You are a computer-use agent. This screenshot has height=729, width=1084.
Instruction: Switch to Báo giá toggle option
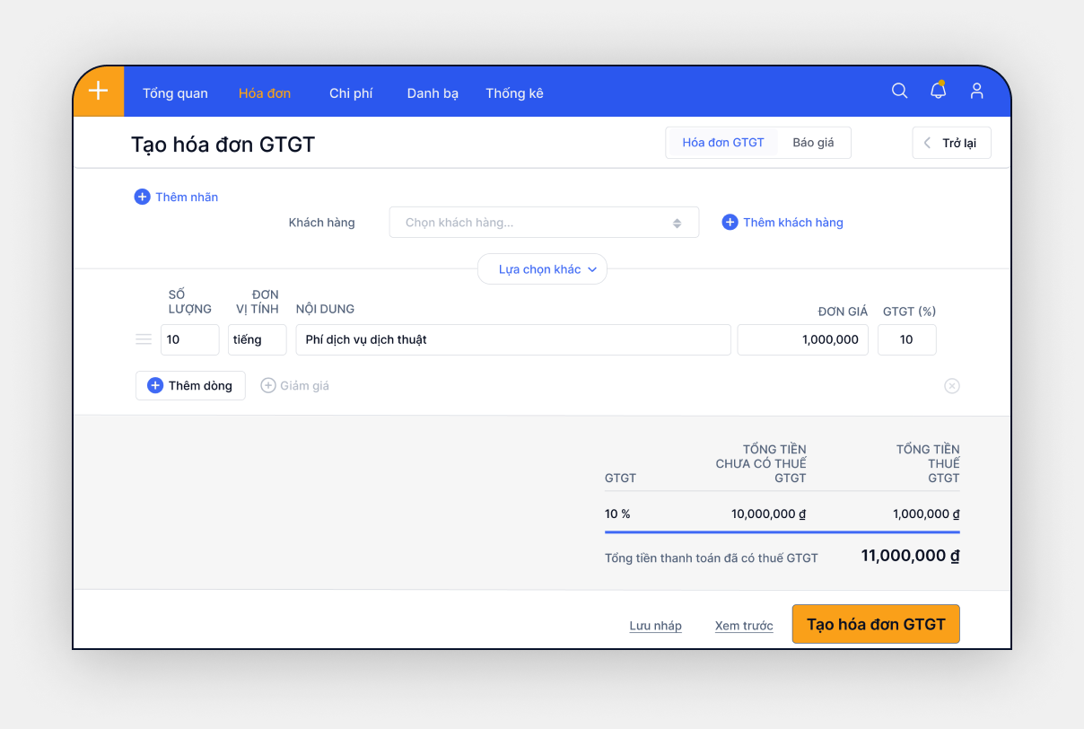(x=813, y=143)
